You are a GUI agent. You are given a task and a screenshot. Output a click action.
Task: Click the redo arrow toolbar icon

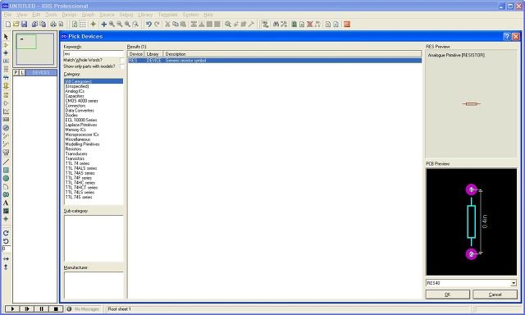pos(157,24)
